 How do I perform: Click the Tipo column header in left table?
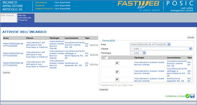[x=87, y=38]
